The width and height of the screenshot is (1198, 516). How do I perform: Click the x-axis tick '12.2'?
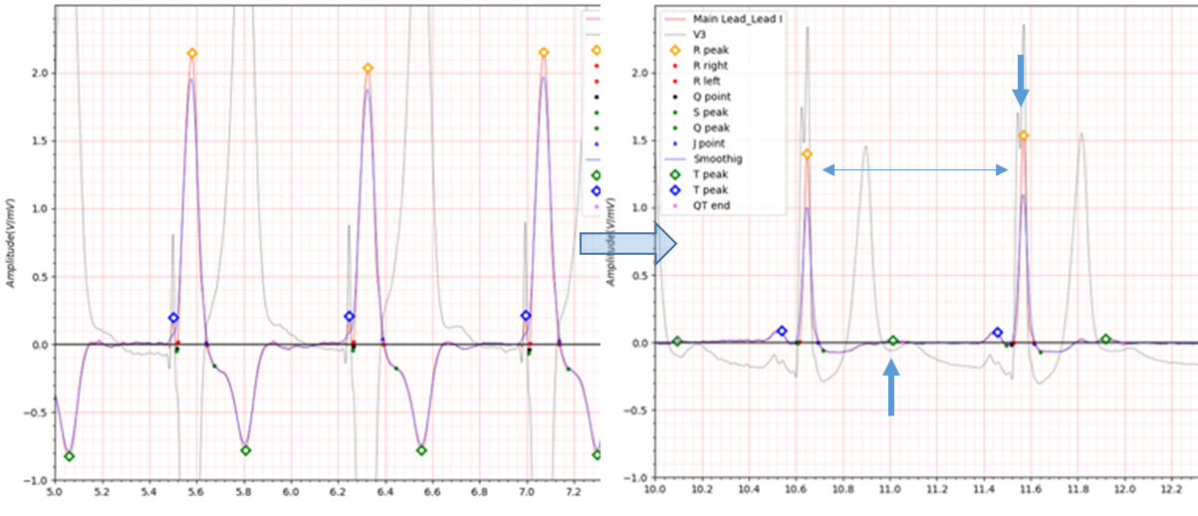pos(1172,490)
